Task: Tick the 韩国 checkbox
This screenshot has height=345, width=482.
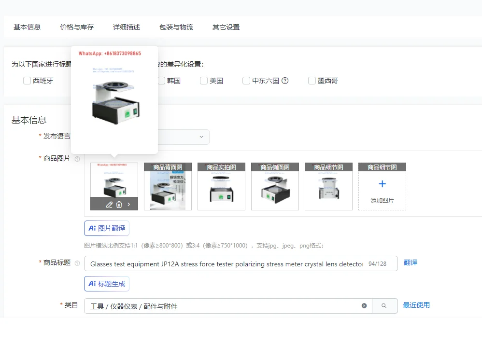Action: [161, 81]
